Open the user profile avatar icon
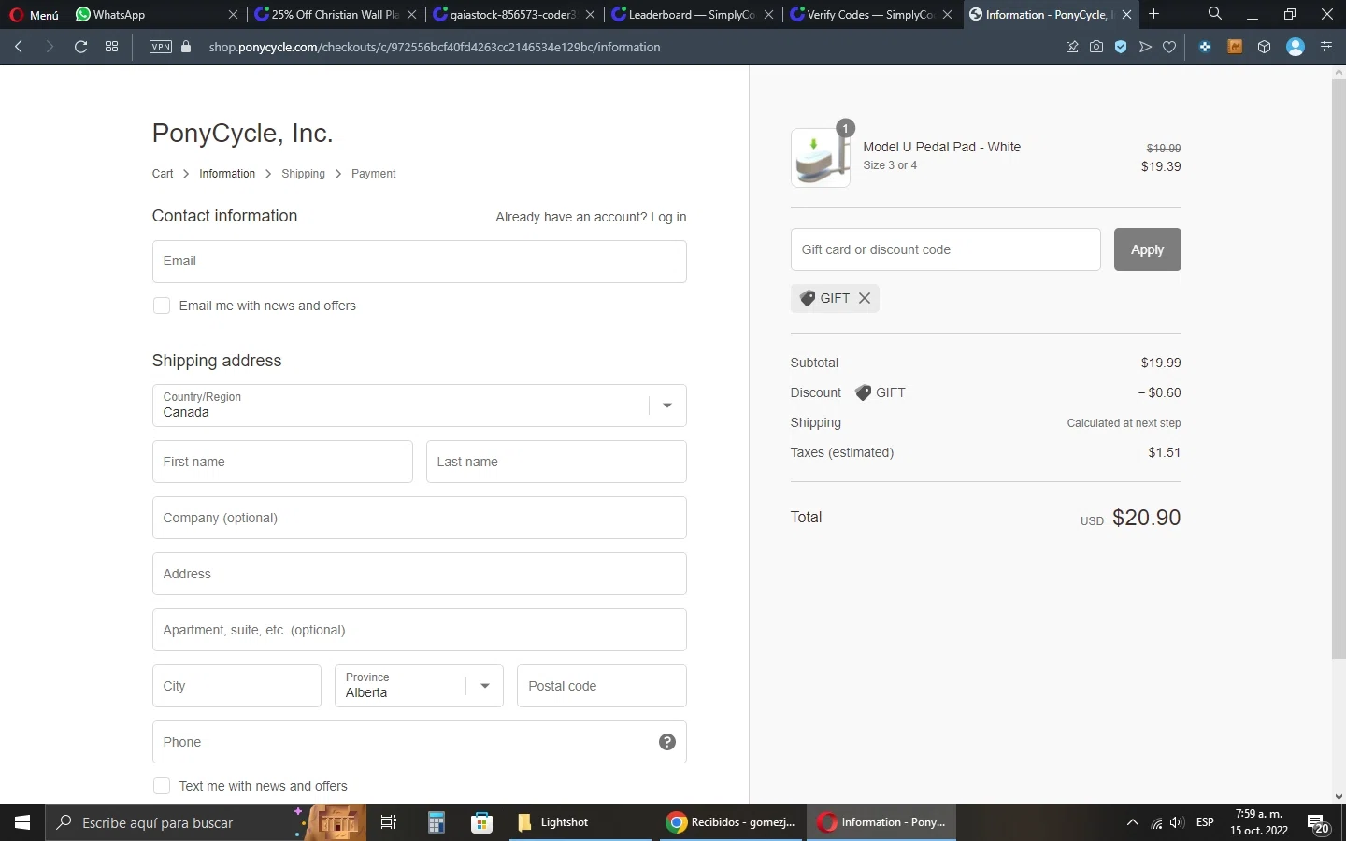Image resolution: width=1346 pixels, height=841 pixels. [x=1296, y=47]
